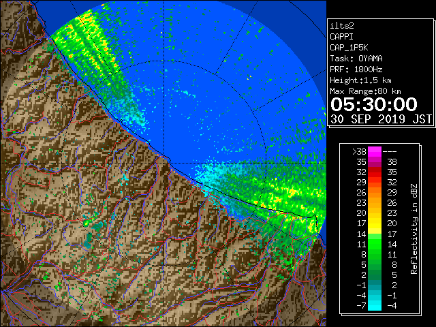This screenshot has height=327, width=436.
Task: Click the '05:30:00' timestamp
Action: click(x=374, y=104)
